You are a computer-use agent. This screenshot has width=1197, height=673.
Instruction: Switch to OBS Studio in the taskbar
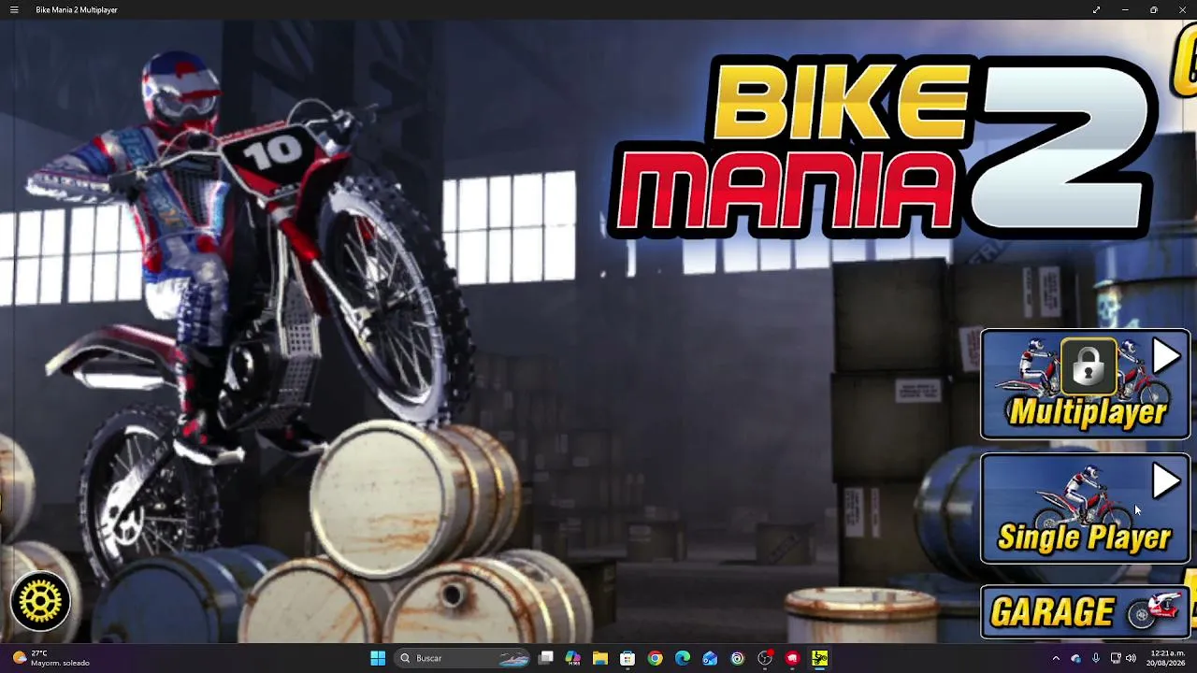pyautogui.click(x=765, y=658)
